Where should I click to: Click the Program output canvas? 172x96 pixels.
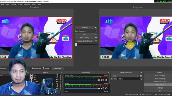pos(136,38)
